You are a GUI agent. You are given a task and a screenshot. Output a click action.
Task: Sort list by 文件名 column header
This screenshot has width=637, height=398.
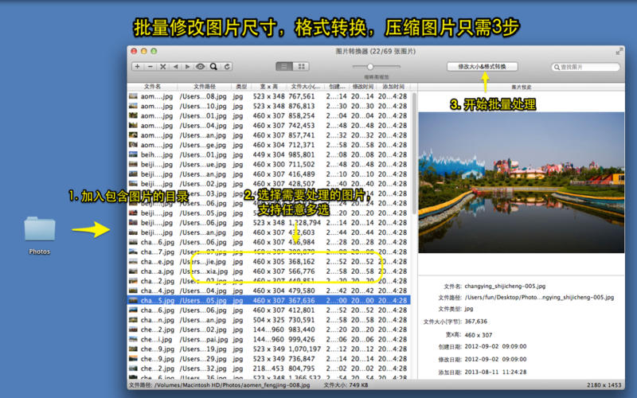152,86
